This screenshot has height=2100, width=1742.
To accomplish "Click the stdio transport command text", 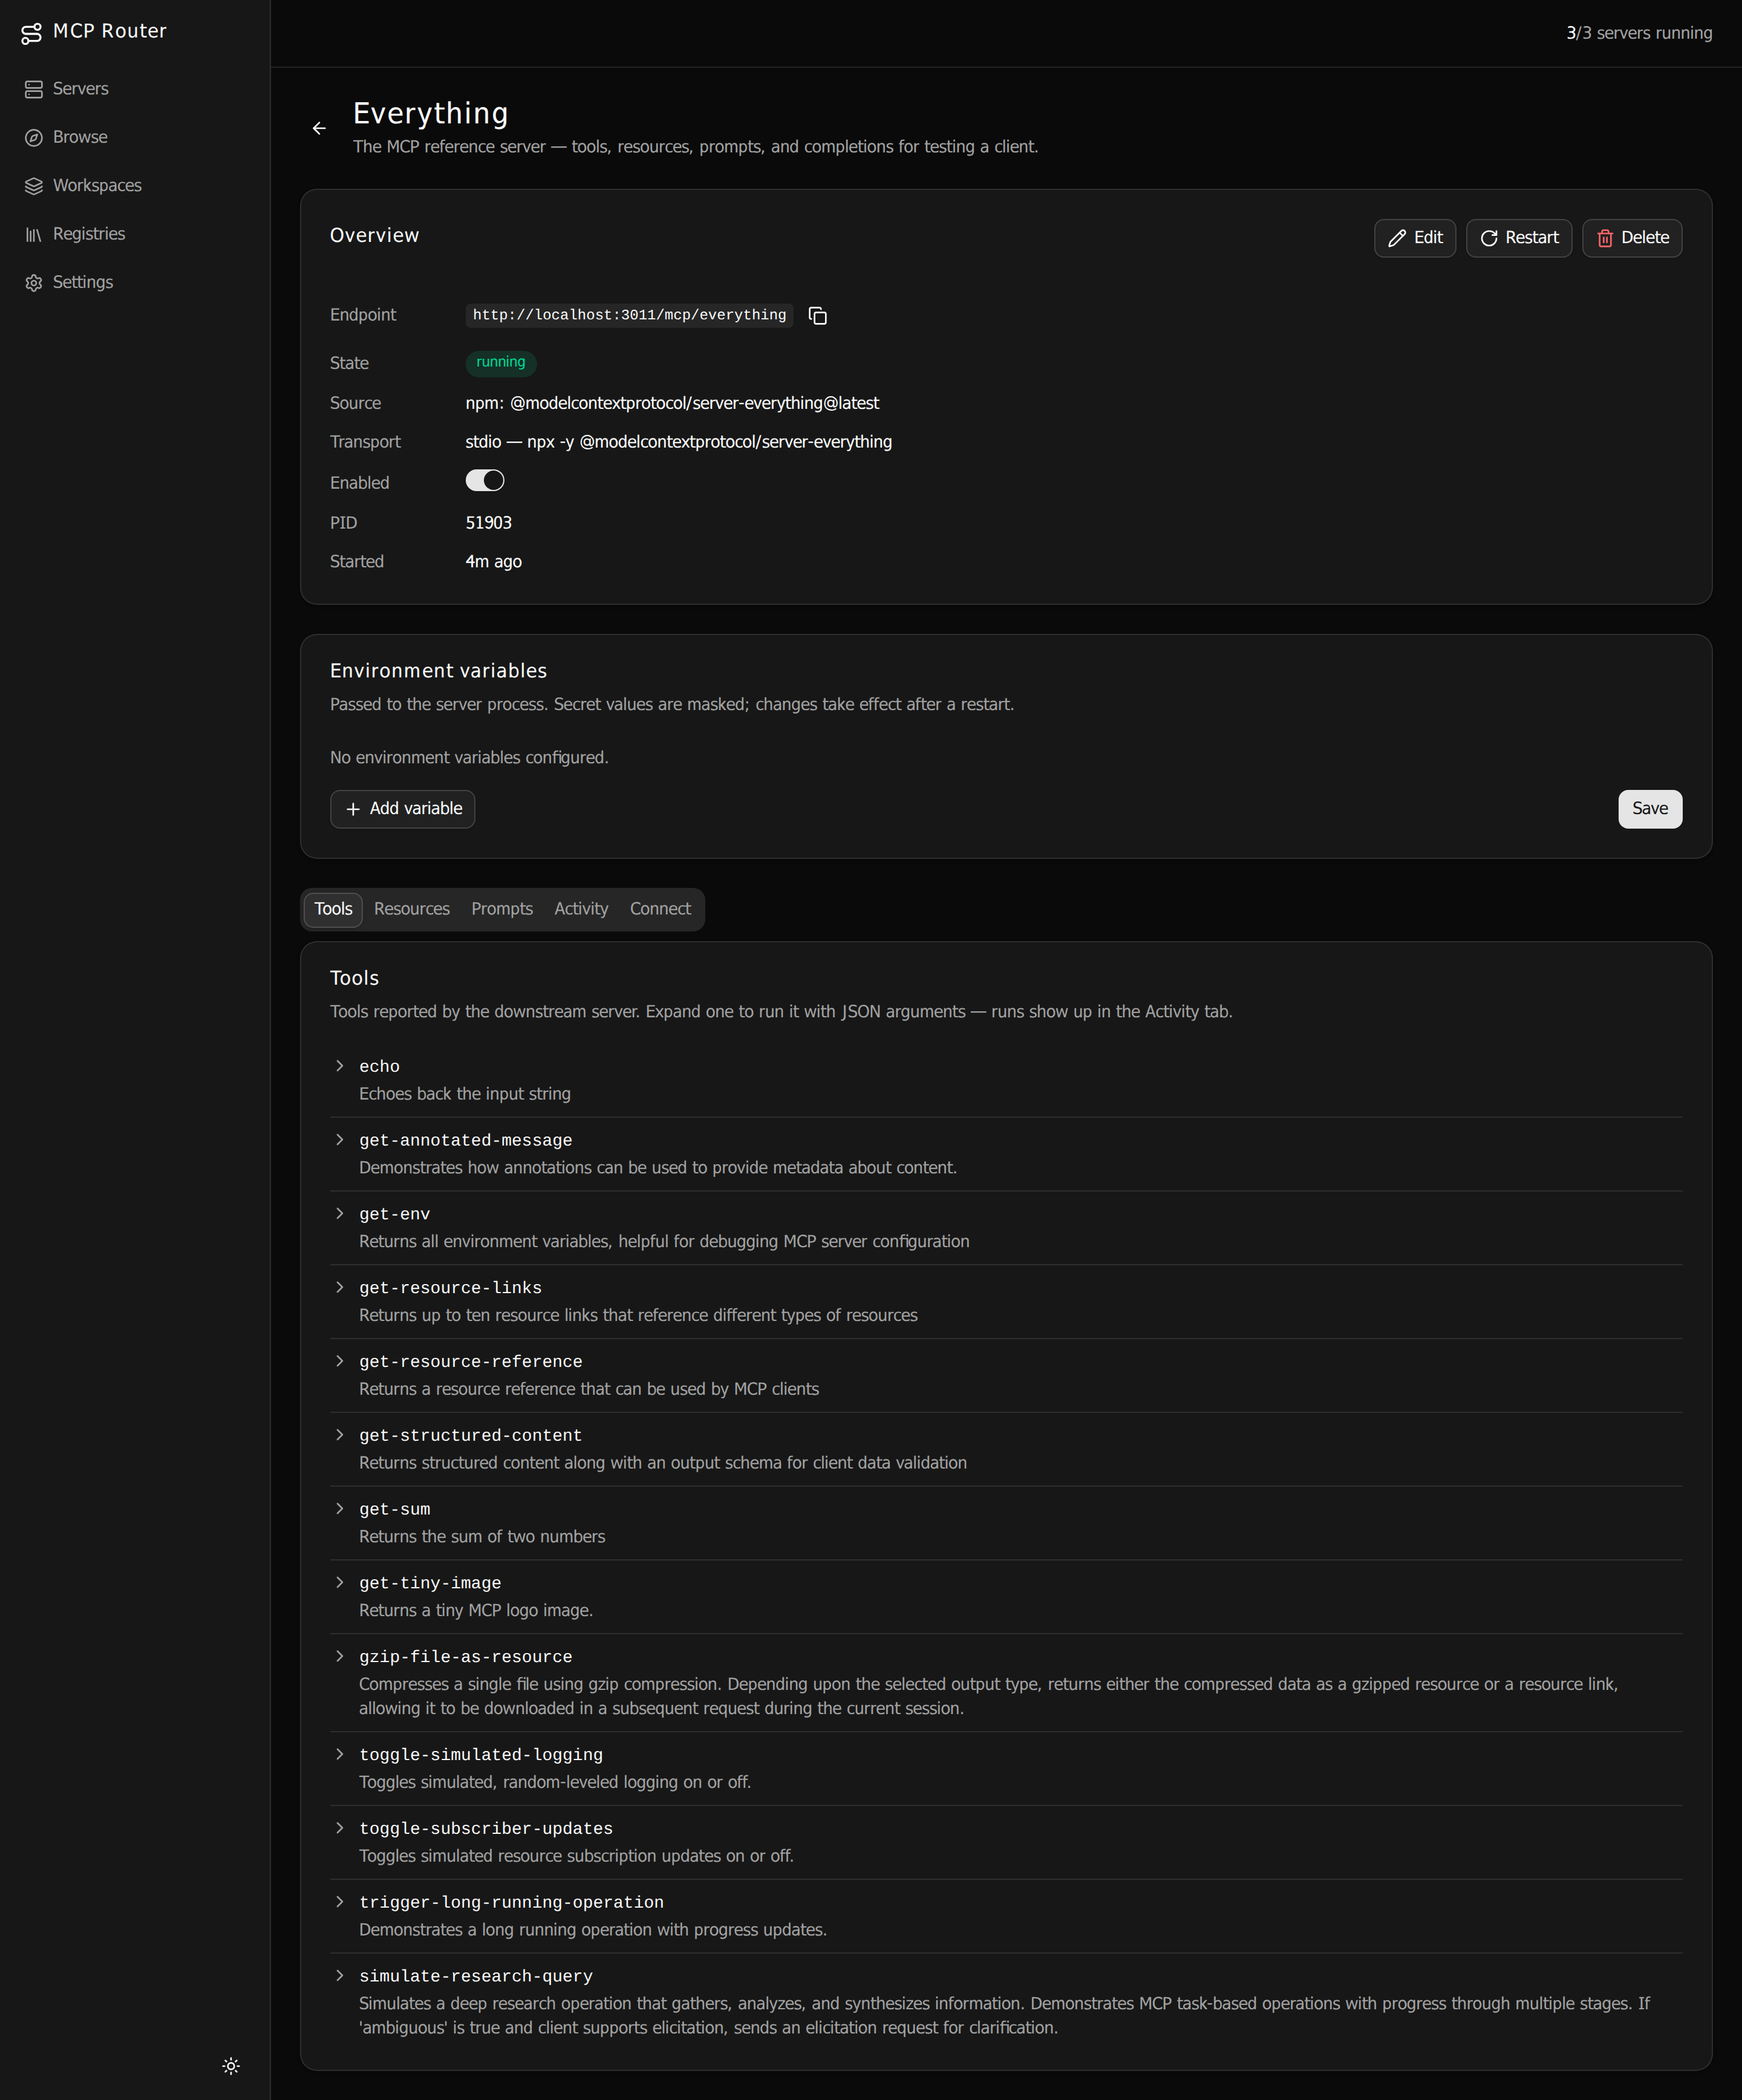I will click(678, 442).
